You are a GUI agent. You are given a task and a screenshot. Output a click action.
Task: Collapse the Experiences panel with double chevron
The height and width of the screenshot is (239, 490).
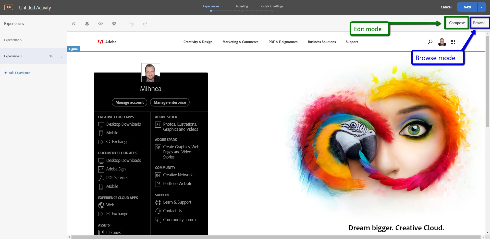coord(73,24)
